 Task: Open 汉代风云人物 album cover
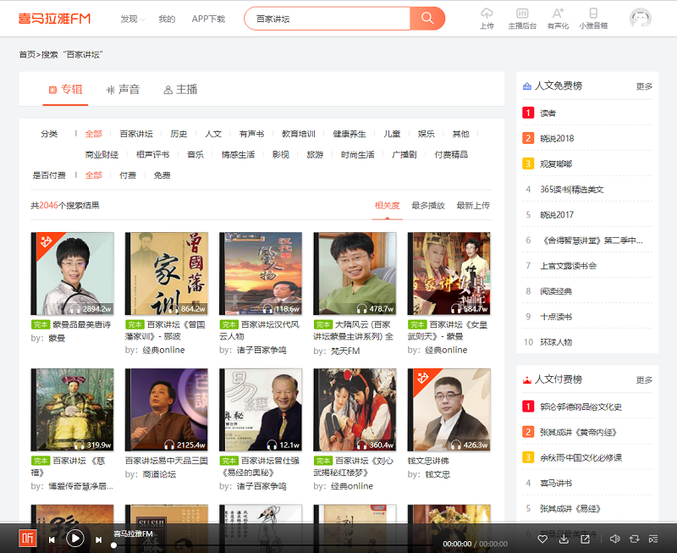pyautogui.click(x=261, y=274)
